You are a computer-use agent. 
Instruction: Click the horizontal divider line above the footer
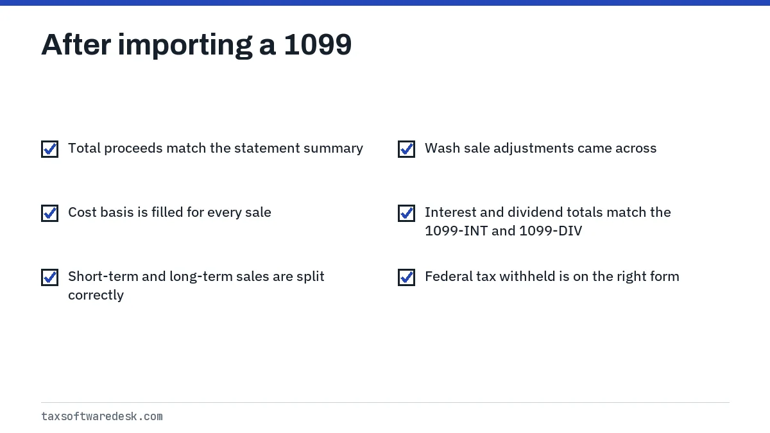pyautogui.click(x=385, y=402)
